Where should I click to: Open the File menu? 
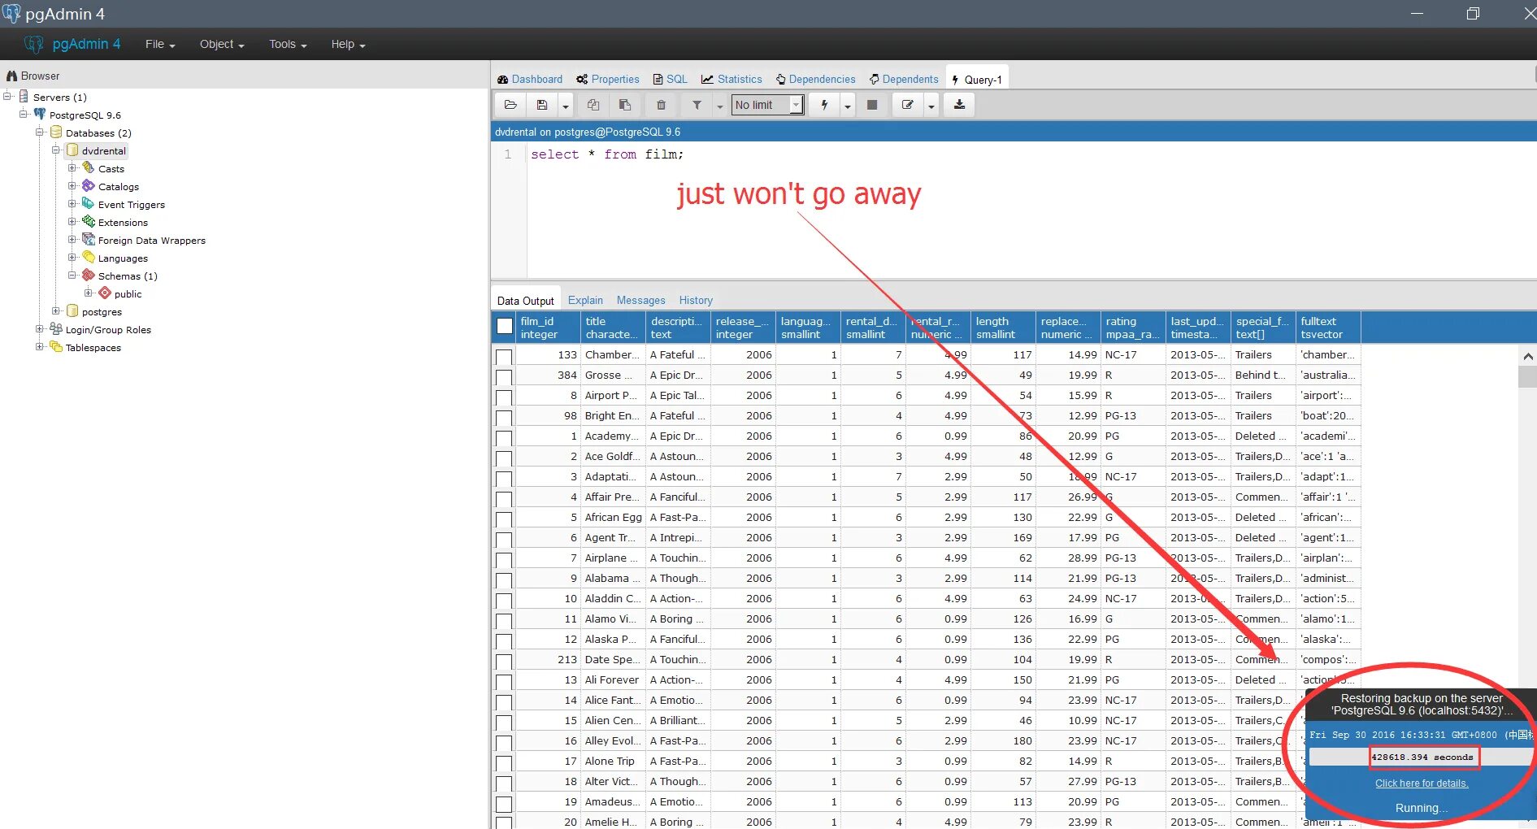(x=160, y=44)
